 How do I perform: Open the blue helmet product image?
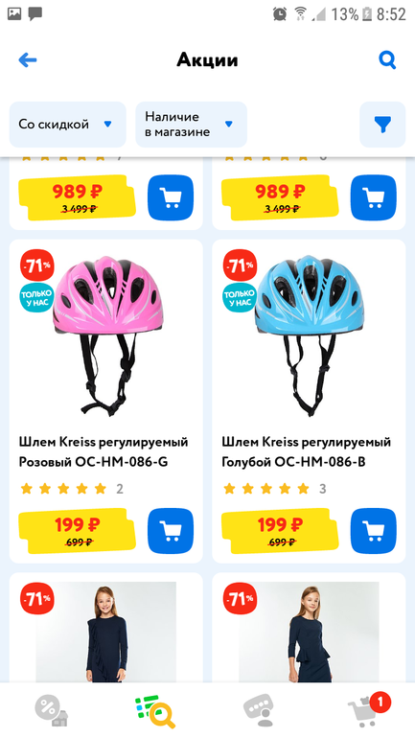coord(310,336)
